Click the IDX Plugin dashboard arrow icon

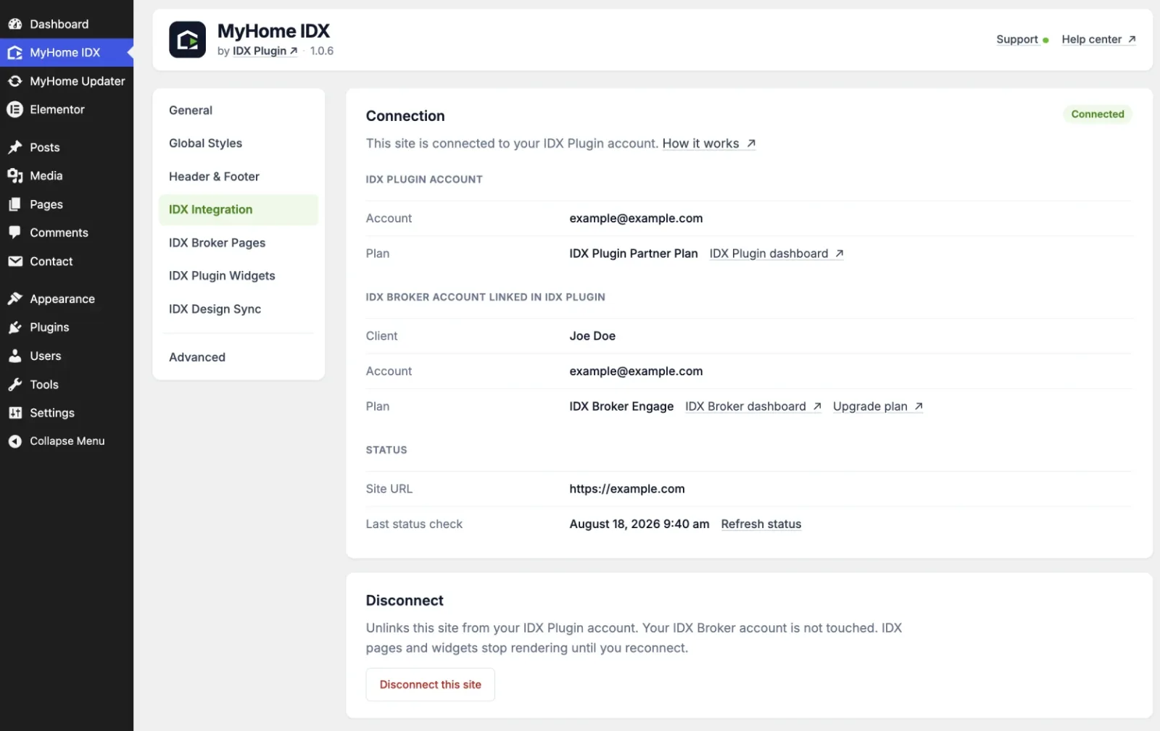click(839, 254)
